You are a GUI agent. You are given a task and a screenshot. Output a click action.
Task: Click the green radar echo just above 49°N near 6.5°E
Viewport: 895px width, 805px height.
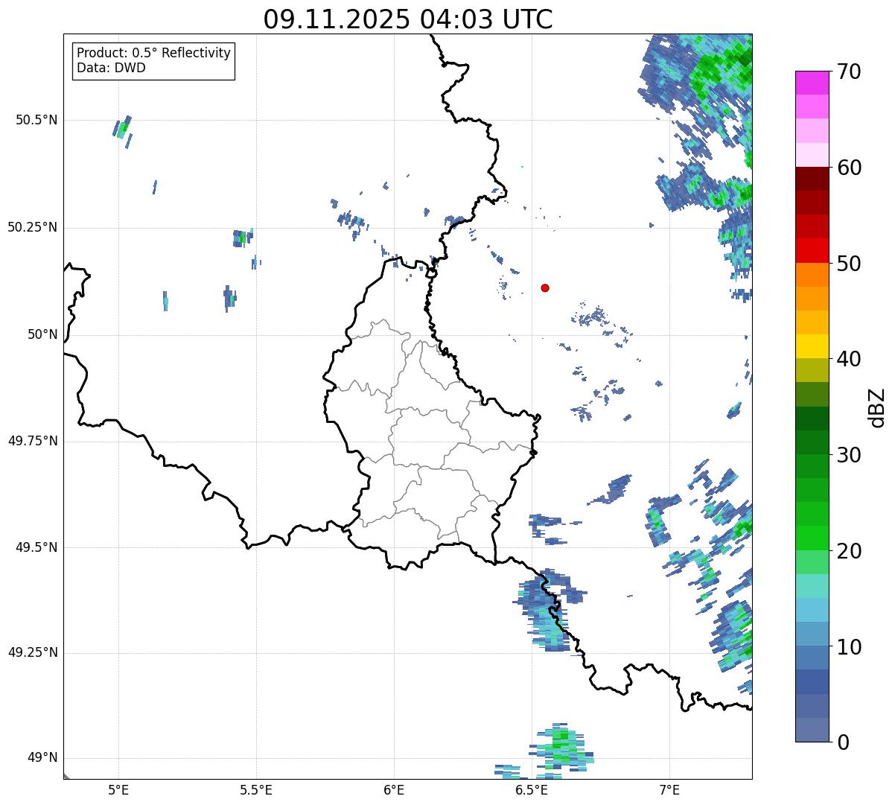tap(560, 747)
